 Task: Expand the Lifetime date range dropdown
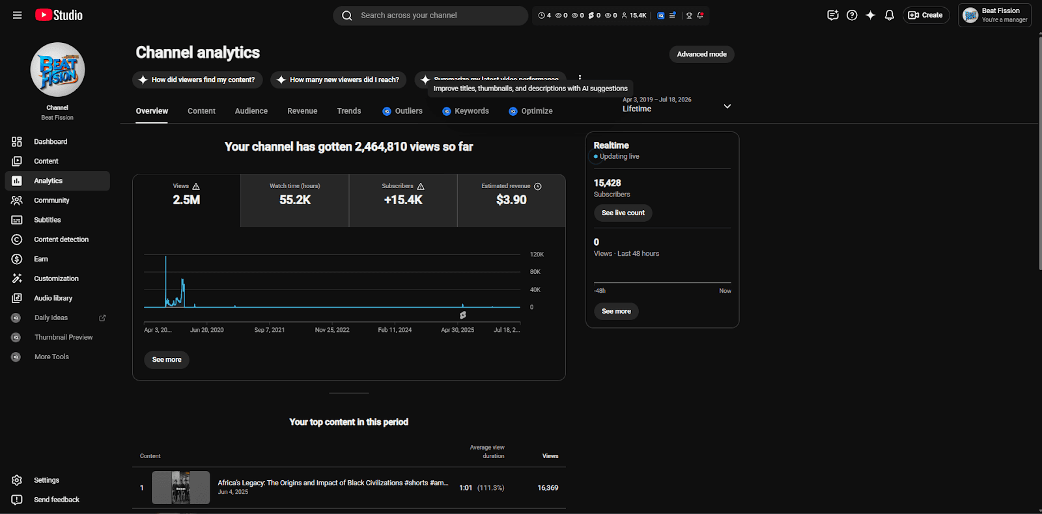(677, 105)
